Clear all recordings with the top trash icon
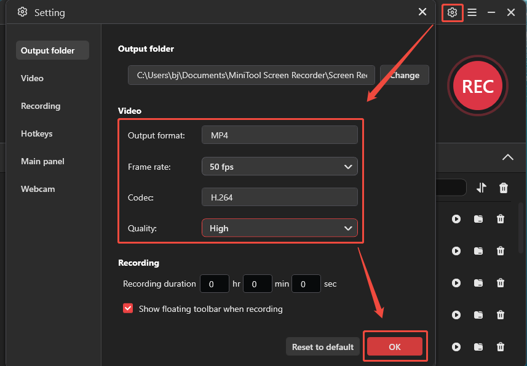Screen dimensions: 527x366 pos(503,188)
